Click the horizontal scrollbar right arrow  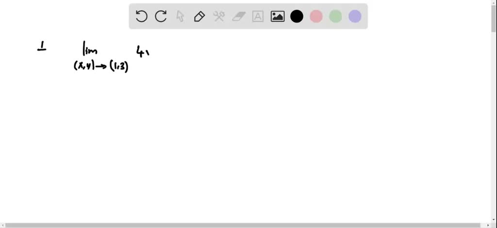[x=488, y=225]
